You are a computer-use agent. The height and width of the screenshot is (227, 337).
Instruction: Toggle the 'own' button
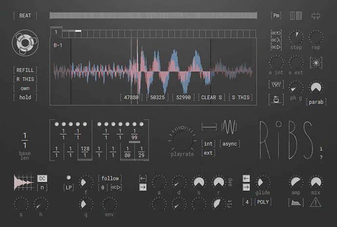pyautogui.click(x=25, y=88)
